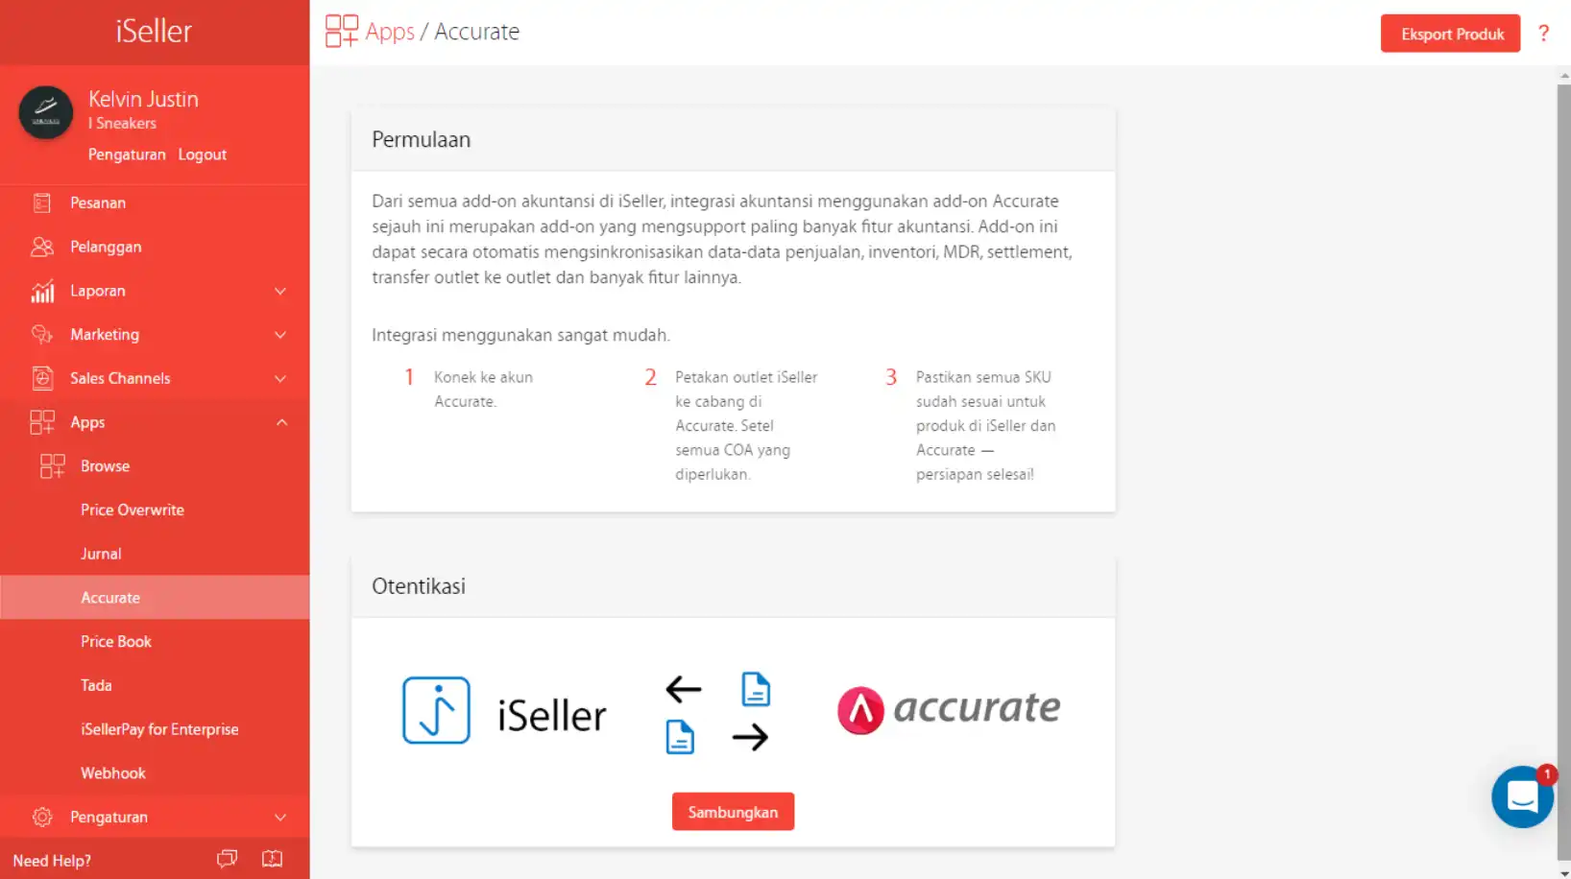The image size is (1571, 879).
Task: Click the Sales Channels icon
Action: pos(42,378)
